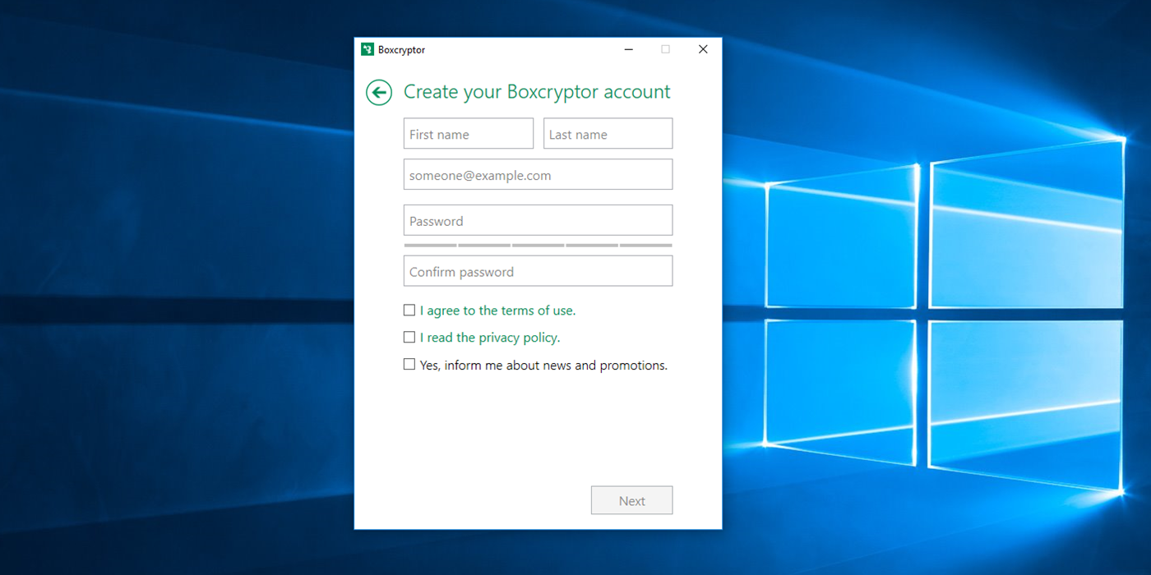The image size is (1151, 575).
Task: Click the Boxcryptor logo in title bar
Action: [x=367, y=49]
